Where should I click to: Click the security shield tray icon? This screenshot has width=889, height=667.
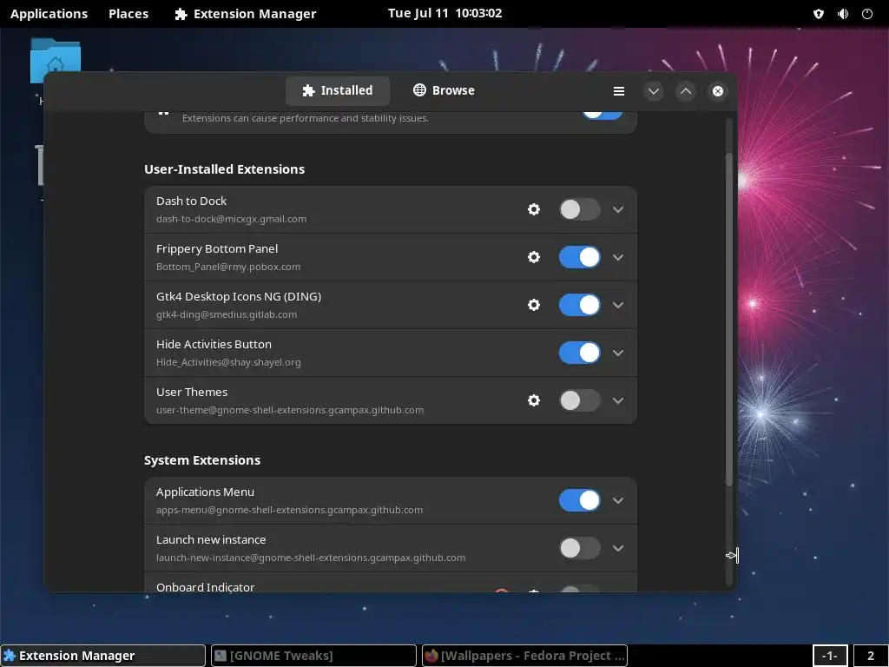point(818,14)
